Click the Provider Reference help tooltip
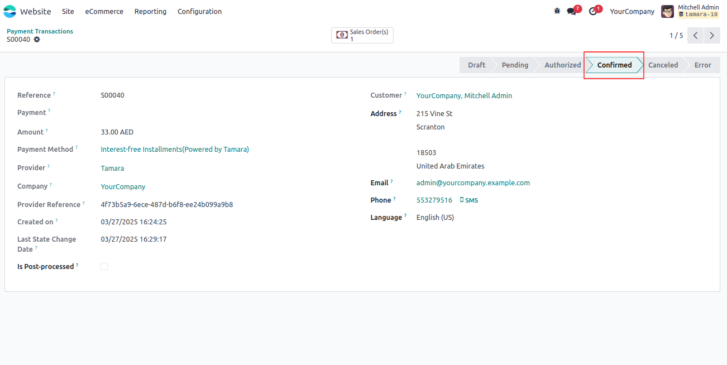727x365 pixels. (84, 203)
